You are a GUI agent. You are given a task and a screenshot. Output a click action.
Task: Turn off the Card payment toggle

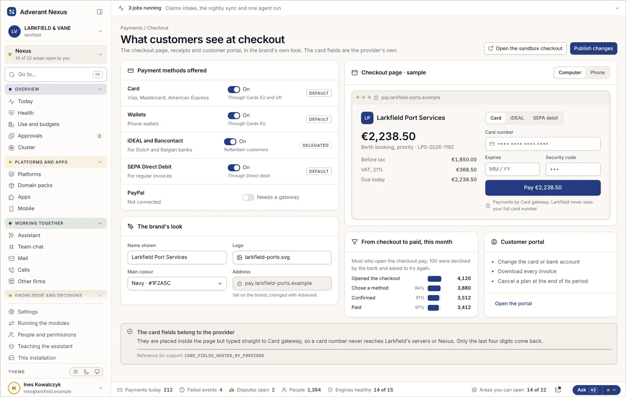pyautogui.click(x=234, y=89)
